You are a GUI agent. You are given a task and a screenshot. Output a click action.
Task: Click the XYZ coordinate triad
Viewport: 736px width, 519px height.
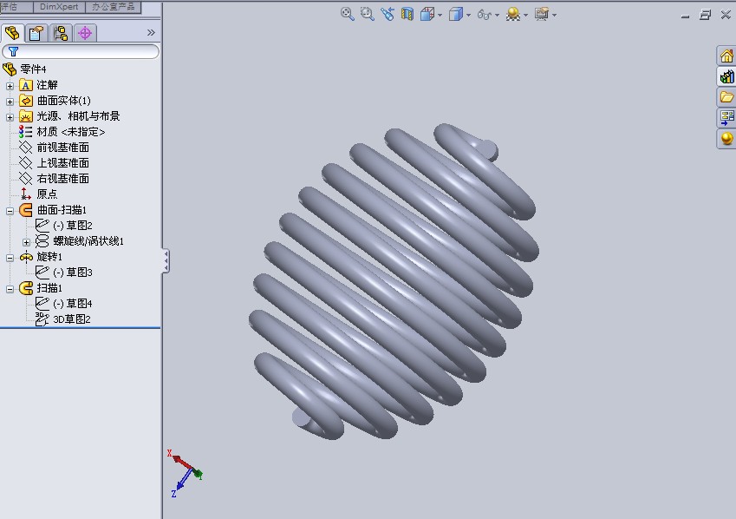(x=185, y=474)
